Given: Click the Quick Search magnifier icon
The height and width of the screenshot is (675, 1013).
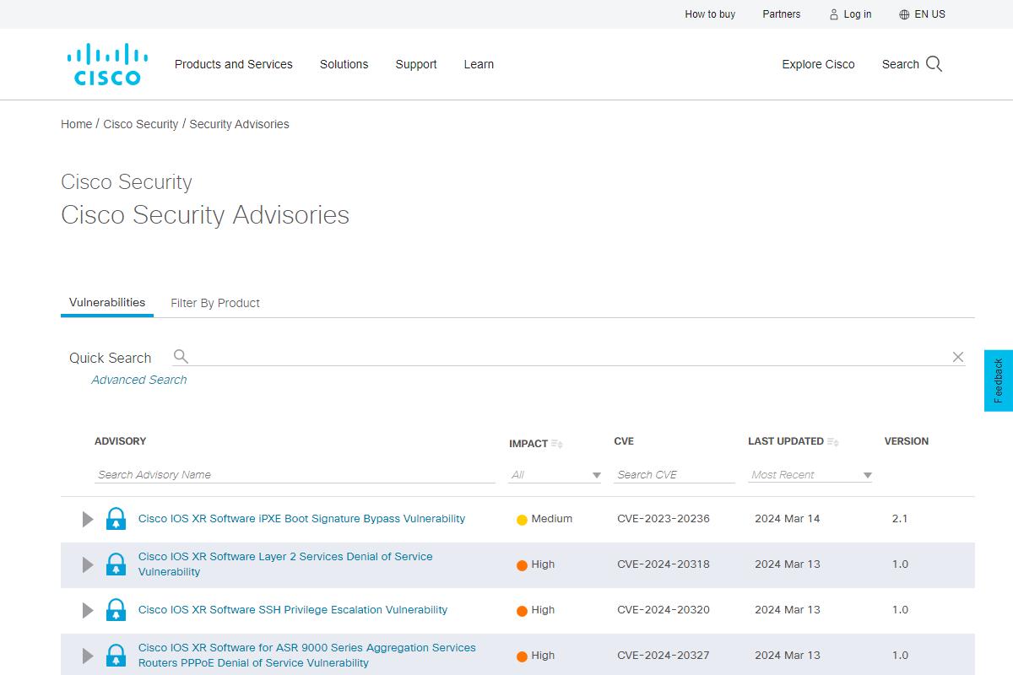Looking at the screenshot, I should (181, 356).
